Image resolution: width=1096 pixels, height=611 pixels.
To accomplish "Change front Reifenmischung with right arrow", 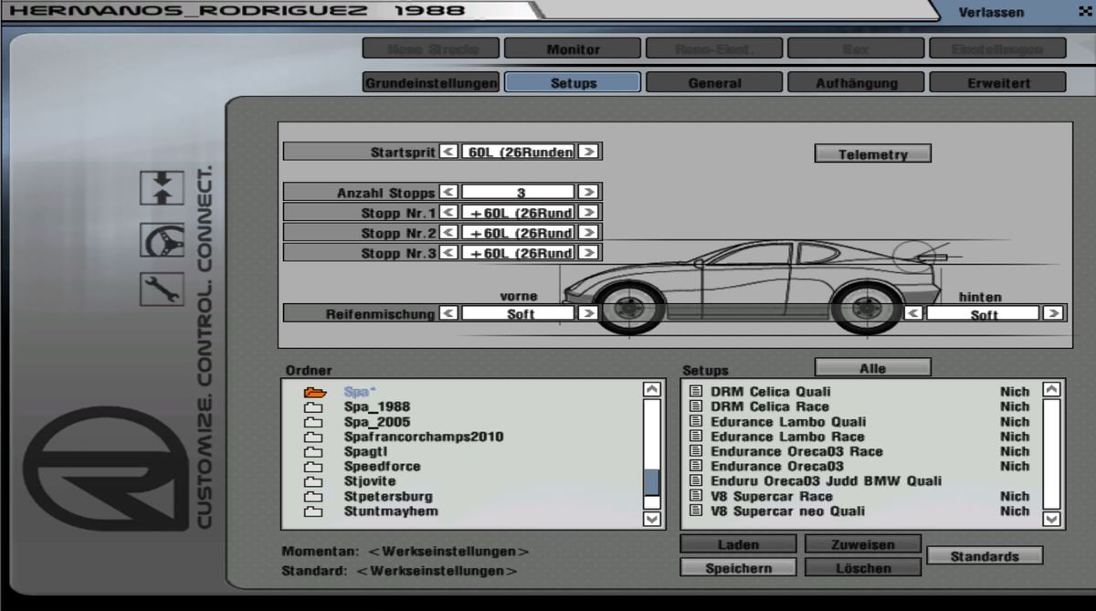I will 589,313.
